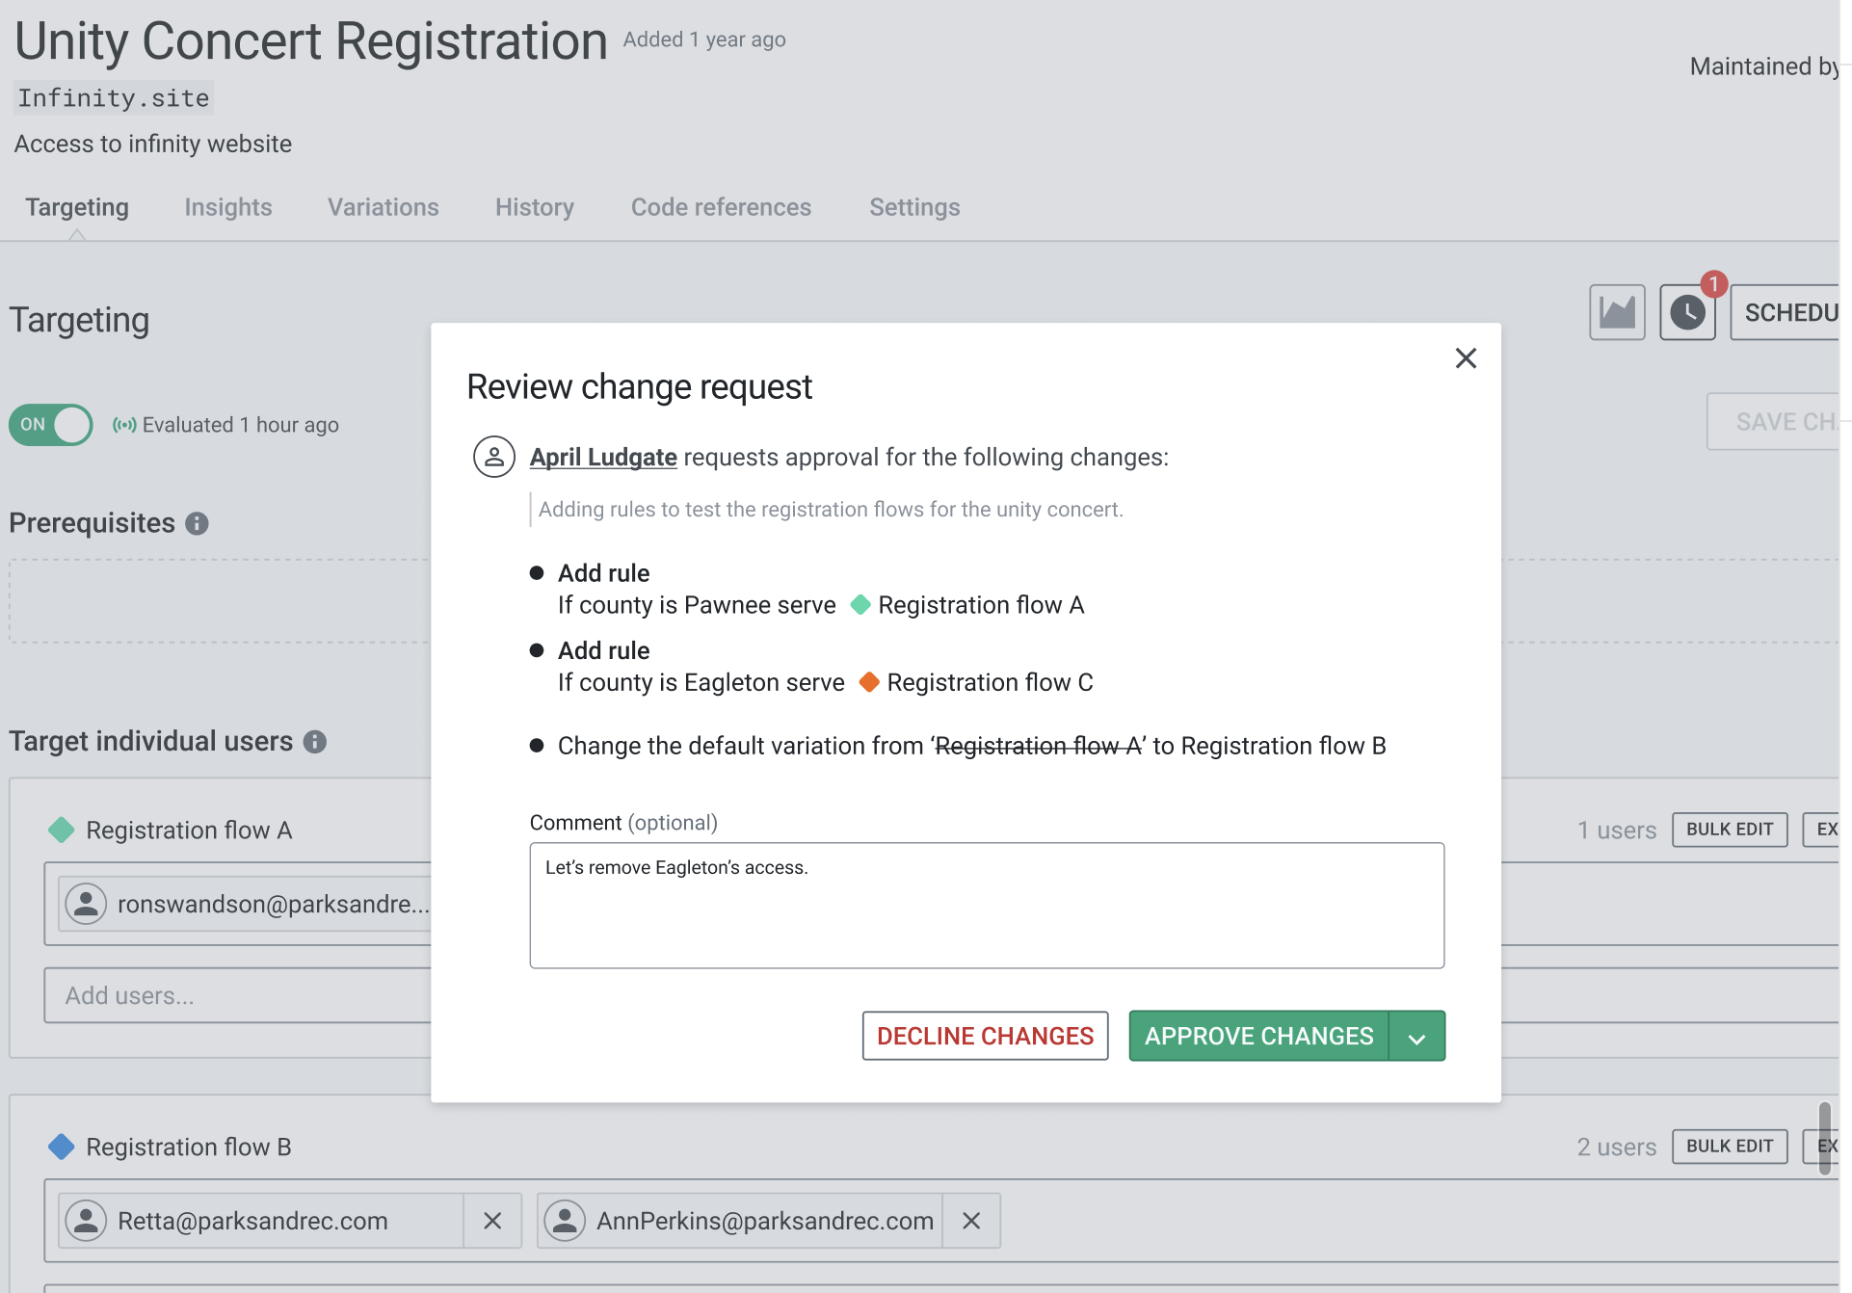Image resolution: width=1852 pixels, height=1293 pixels.
Task: Open the Code references tab
Action: coord(721,207)
